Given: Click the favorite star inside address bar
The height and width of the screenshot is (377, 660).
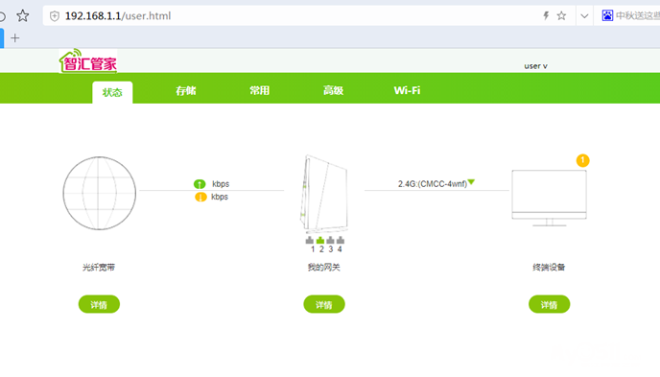Looking at the screenshot, I should 561,16.
